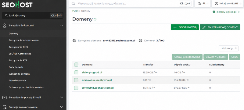244x110 pixels.
Task: Open the srv482913.seohost.com.pl table link
Action: [98, 88]
